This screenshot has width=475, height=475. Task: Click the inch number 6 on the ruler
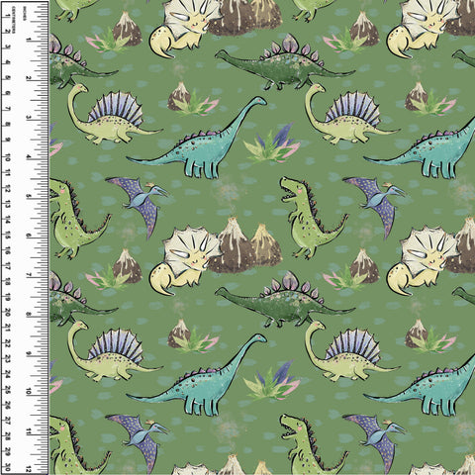pyautogui.click(x=29, y=236)
